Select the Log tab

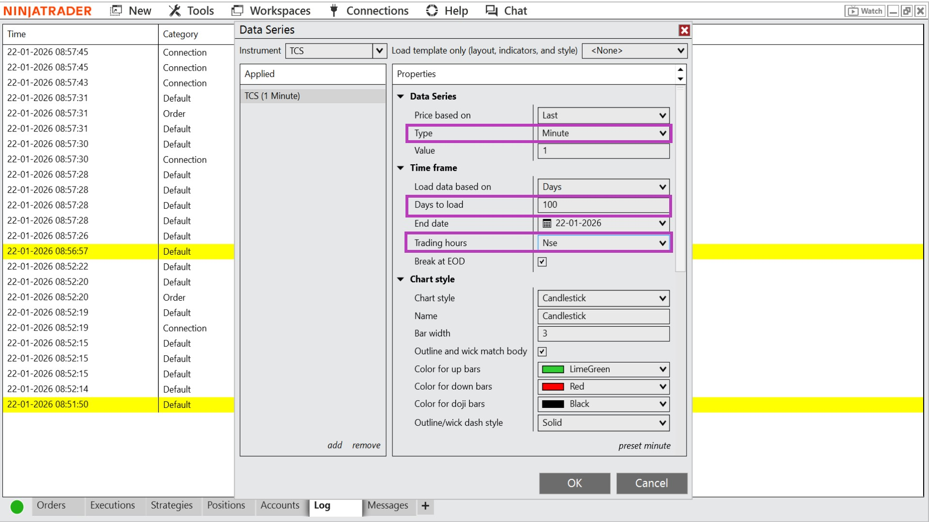coord(335,507)
